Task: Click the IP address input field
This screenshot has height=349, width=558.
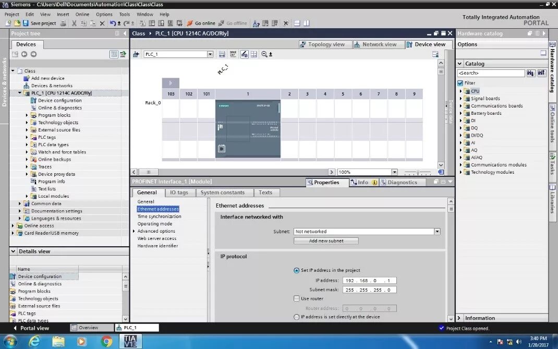Action: 369,281
